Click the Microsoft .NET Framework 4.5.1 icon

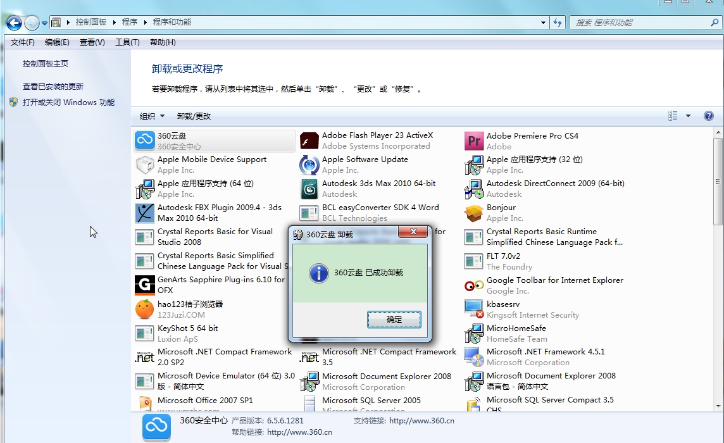coord(473,357)
